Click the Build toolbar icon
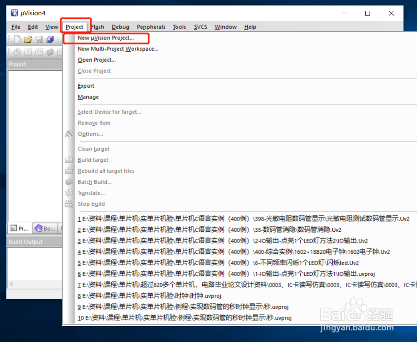 (x=28, y=52)
